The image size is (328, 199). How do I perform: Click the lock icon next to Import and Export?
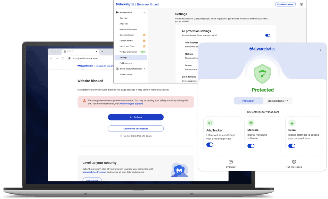point(144,46)
